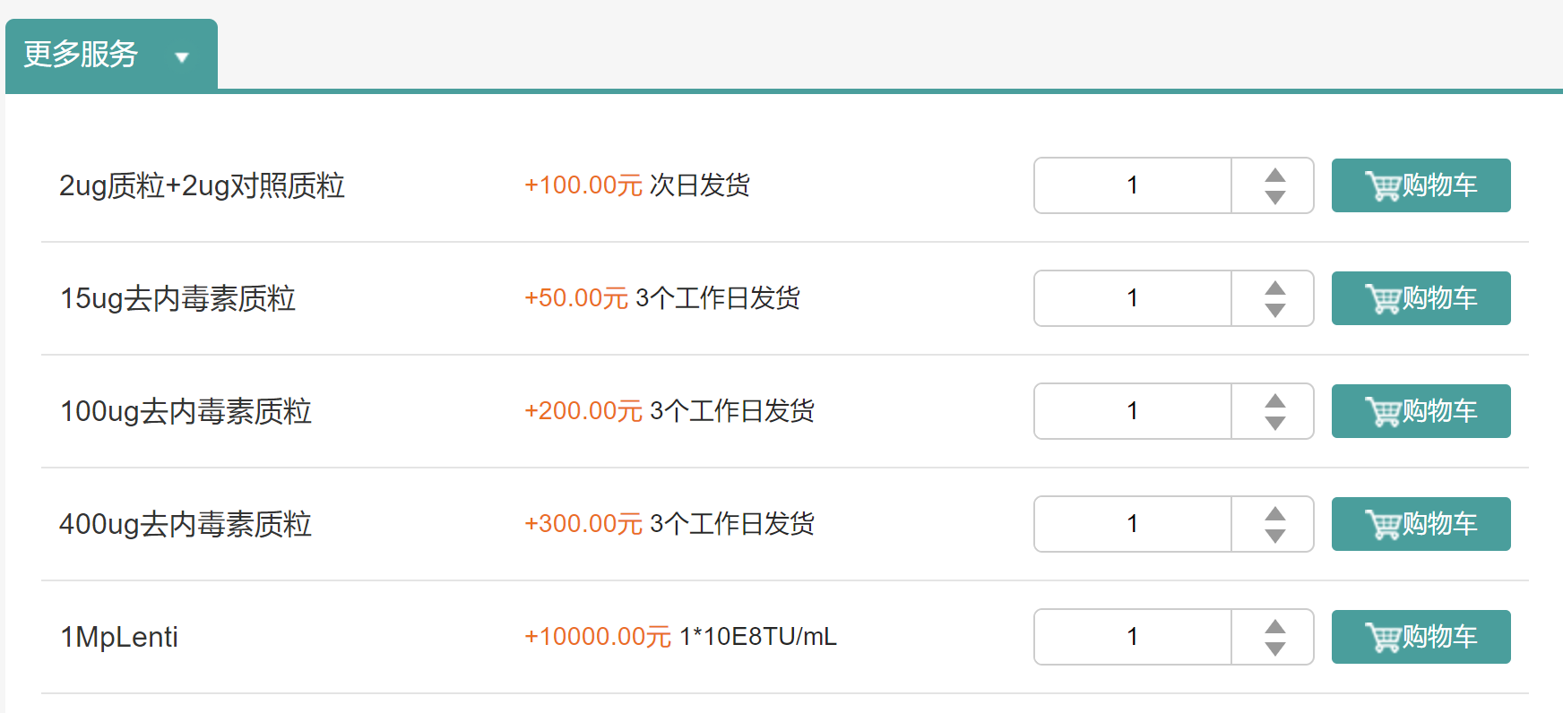Decrease quantity for 15ug去内毒素质粒
This screenshot has height=713, width=1563.
[x=1274, y=311]
